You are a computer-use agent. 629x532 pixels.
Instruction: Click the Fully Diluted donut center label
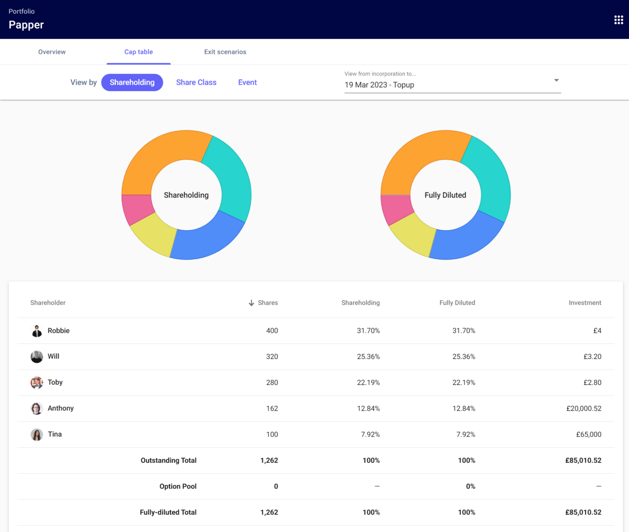(x=445, y=195)
